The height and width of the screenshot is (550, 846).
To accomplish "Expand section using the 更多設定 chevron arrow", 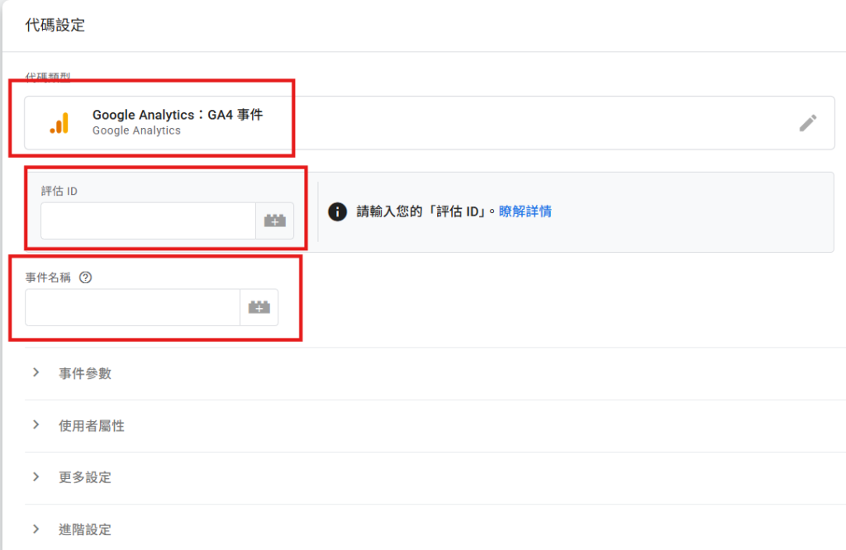I will tap(36, 477).
